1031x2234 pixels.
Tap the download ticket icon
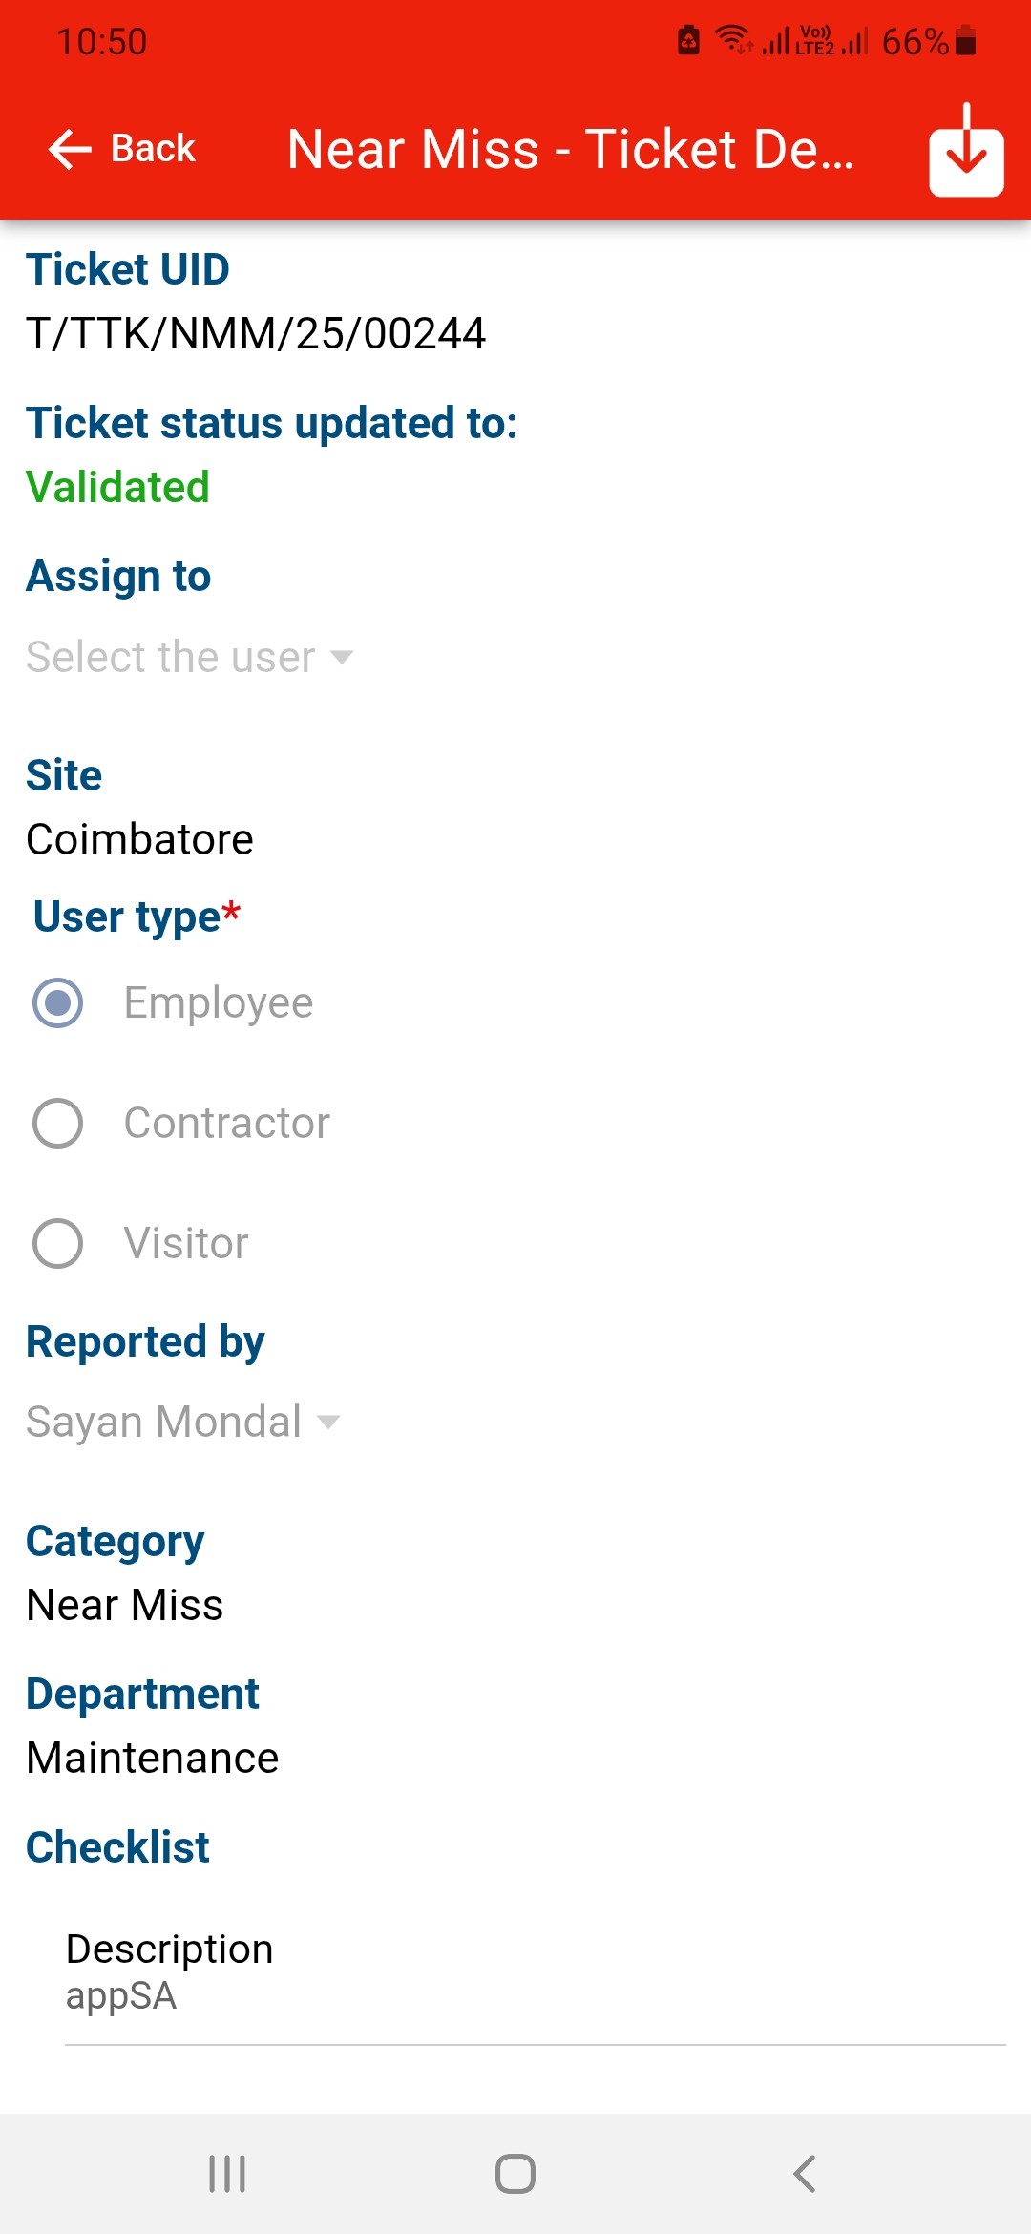(x=966, y=151)
